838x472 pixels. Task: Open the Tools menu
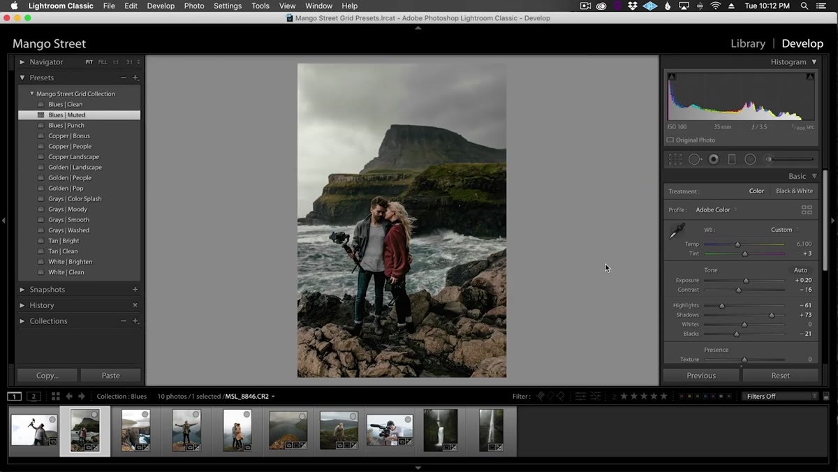pyautogui.click(x=260, y=6)
